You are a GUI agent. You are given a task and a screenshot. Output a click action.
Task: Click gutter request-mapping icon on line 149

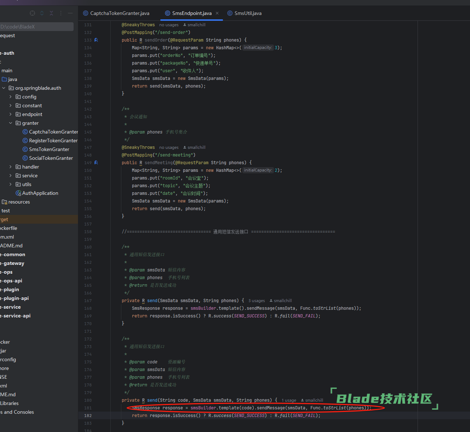[x=96, y=163]
